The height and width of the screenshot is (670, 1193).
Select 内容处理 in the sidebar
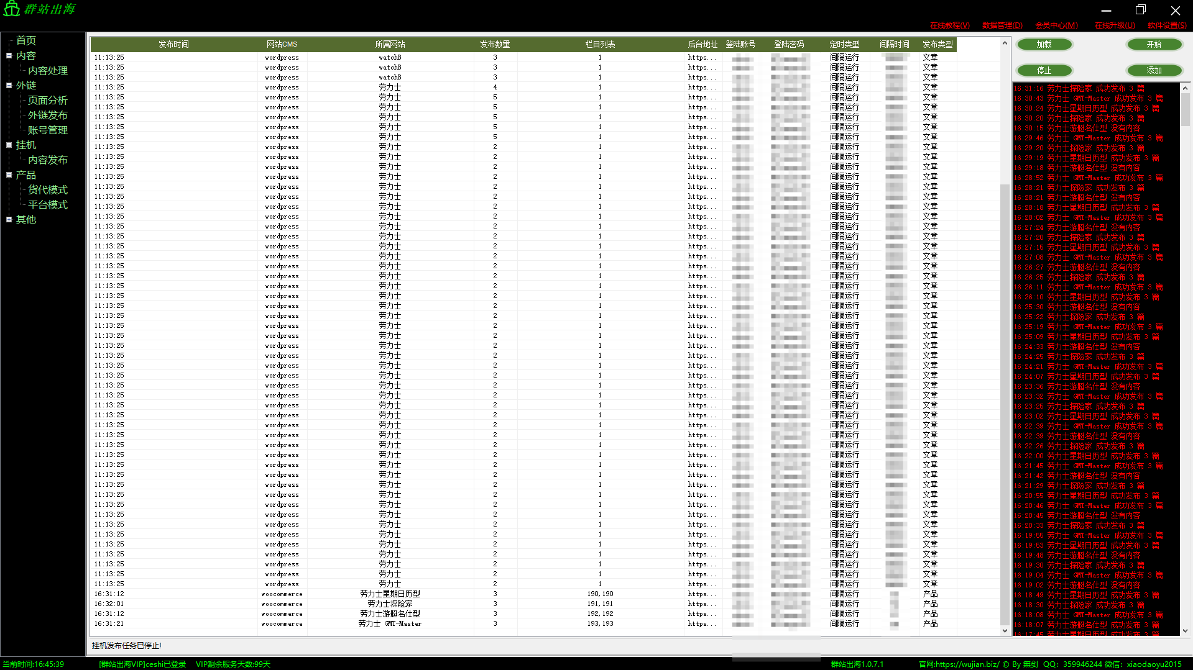point(48,70)
